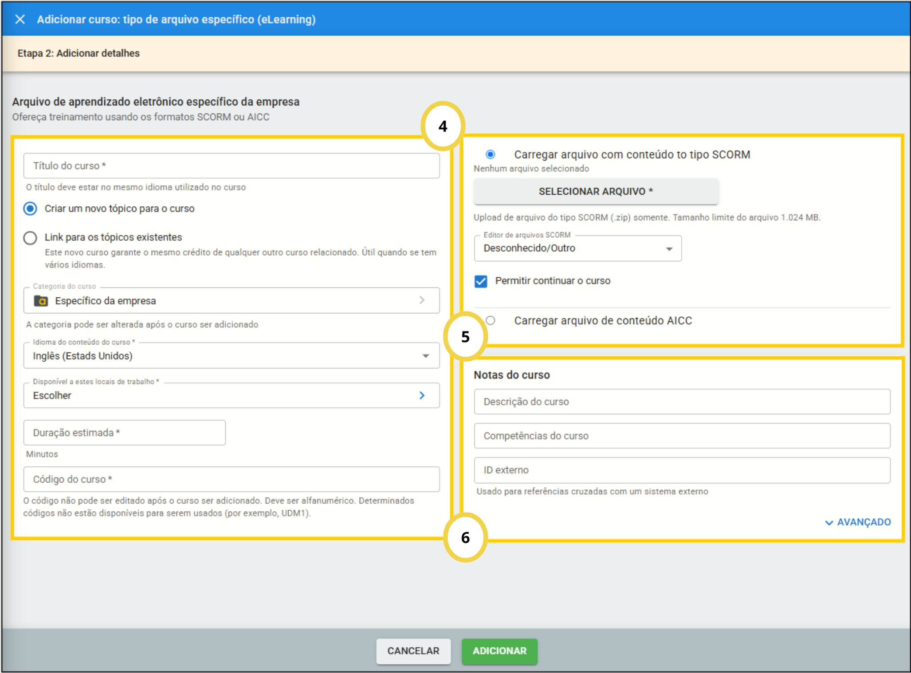Screen dimensions: 911x673
Task: Select Criar um novo tópico para o curso
Action: coord(30,209)
